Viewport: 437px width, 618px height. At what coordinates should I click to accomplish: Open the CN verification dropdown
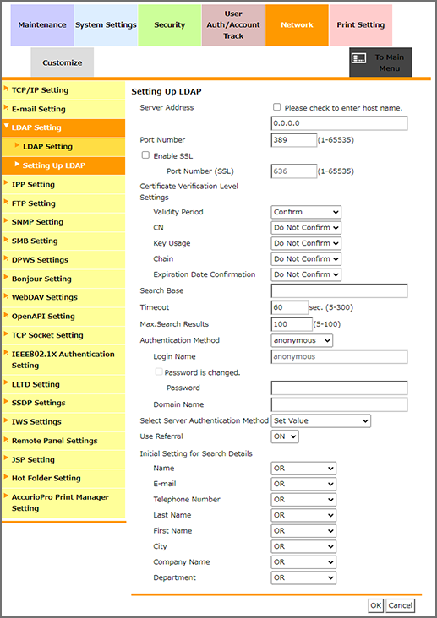pos(306,228)
